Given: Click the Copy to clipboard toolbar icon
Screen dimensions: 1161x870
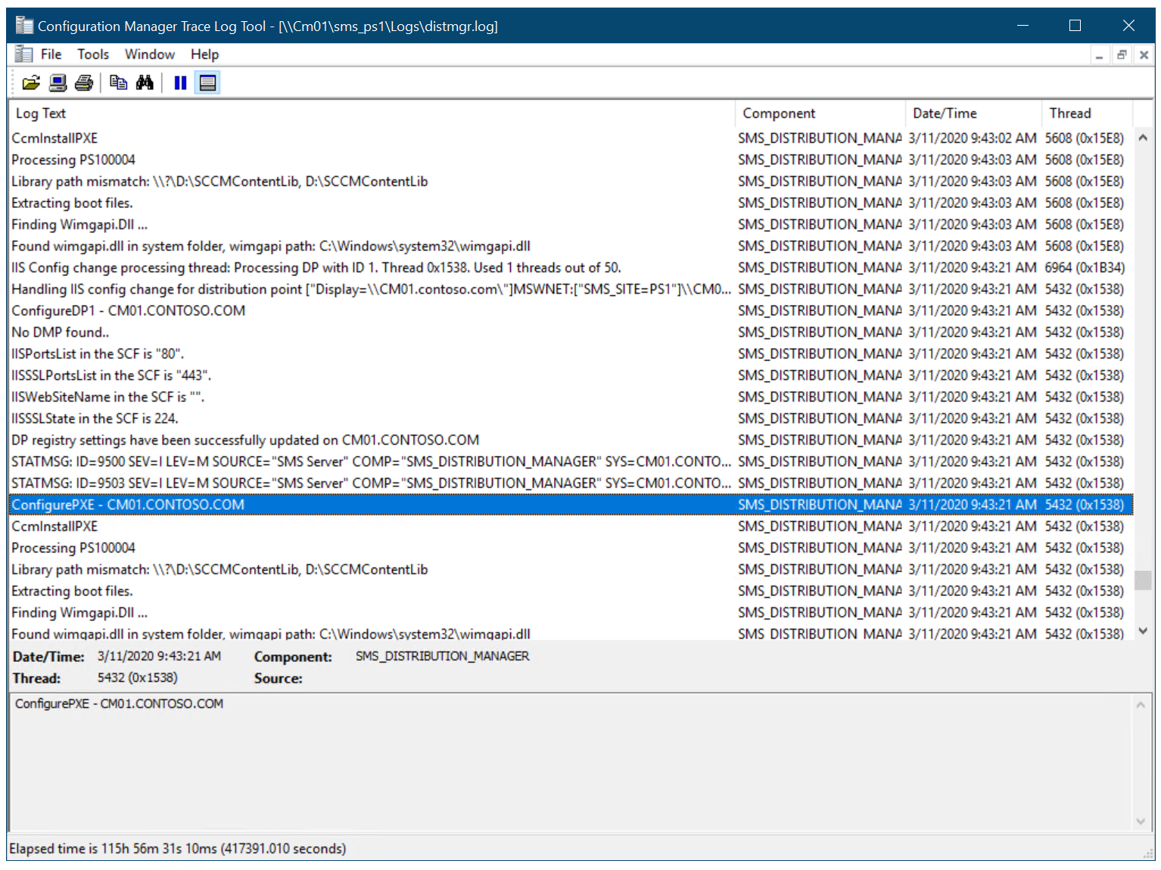Looking at the screenshot, I should tap(118, 83).
